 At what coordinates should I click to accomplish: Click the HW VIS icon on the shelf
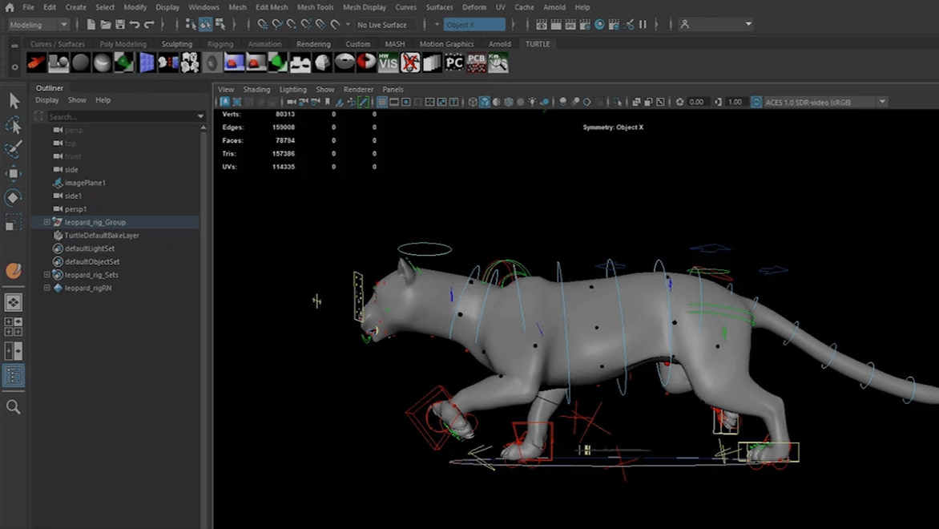[x=388, y=62]
